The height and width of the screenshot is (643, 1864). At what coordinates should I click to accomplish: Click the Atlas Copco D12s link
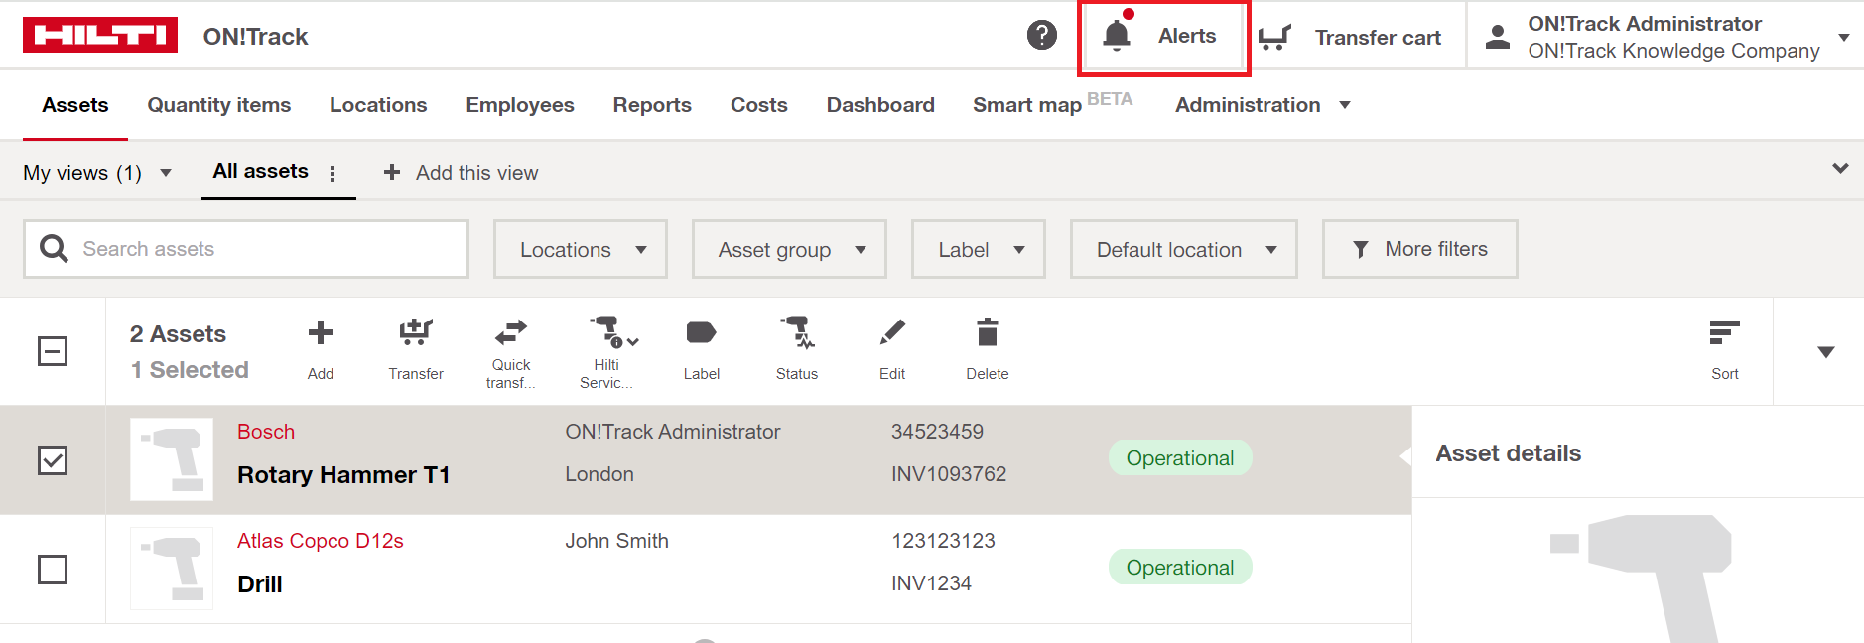(321, 541)
